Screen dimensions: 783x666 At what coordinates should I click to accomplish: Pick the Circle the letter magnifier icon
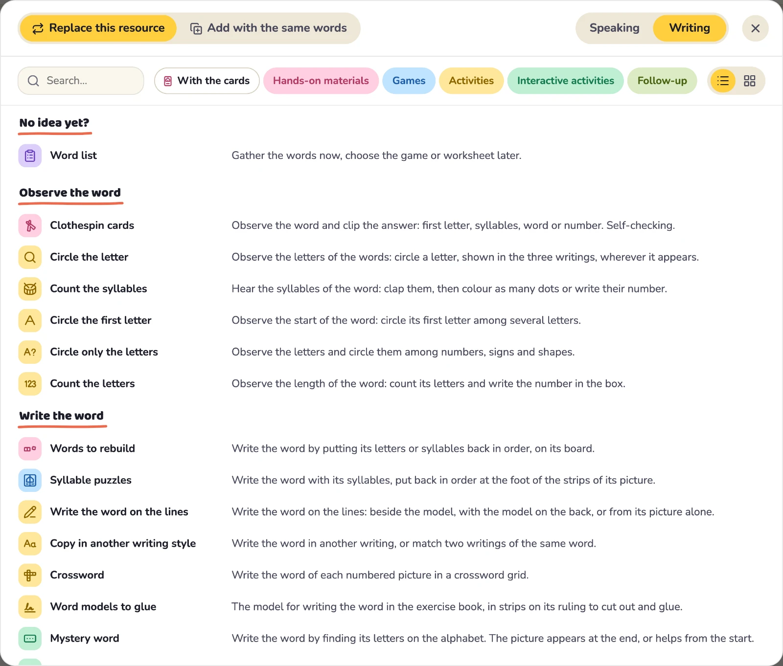coord(30,257)
